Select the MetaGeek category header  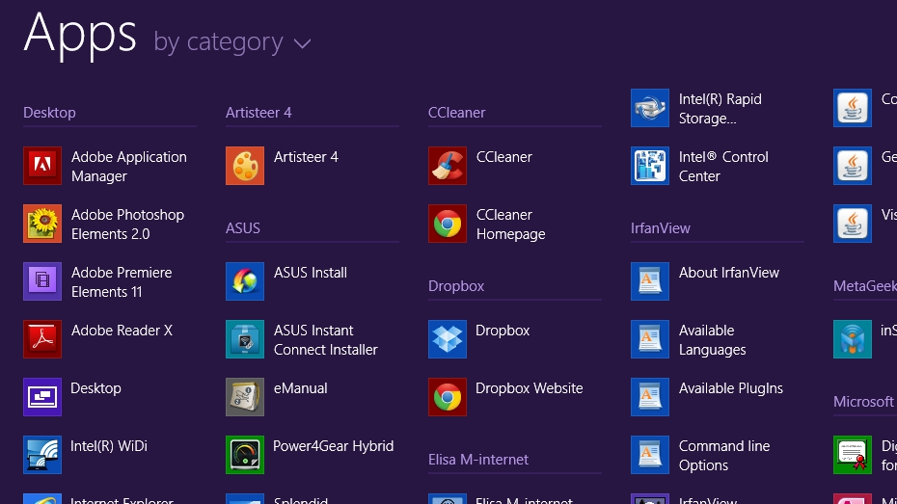[865, 285]
